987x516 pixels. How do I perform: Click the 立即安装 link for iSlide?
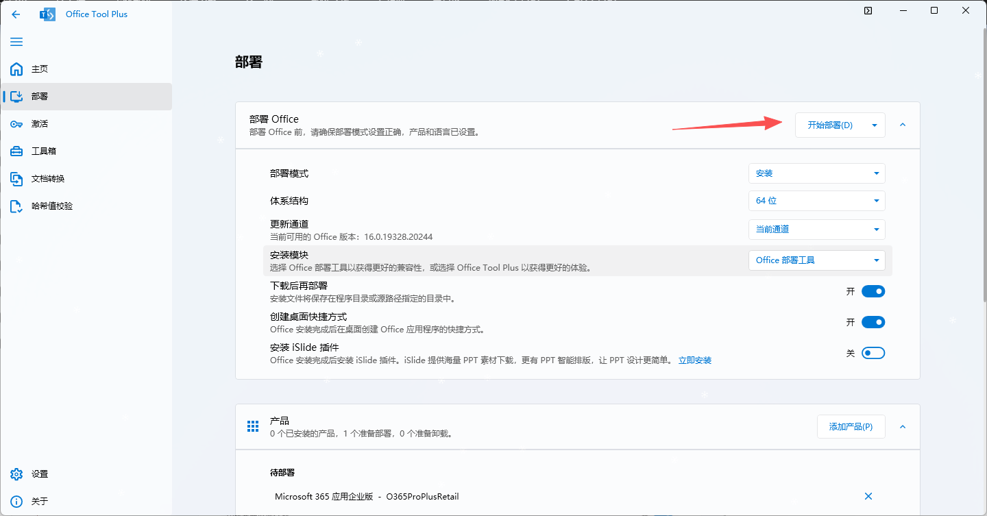pyautogui.click(x=695, y=360)
